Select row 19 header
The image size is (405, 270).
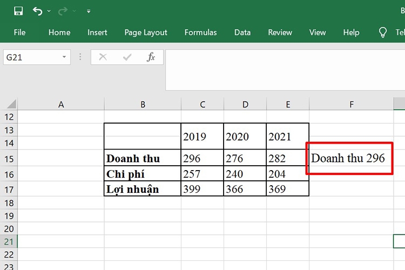click(9, 215)
